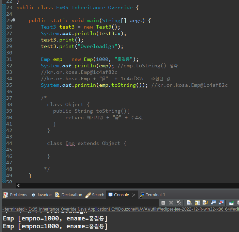
Task: Open the Terminal 1 tab
Action: point(152,195)
